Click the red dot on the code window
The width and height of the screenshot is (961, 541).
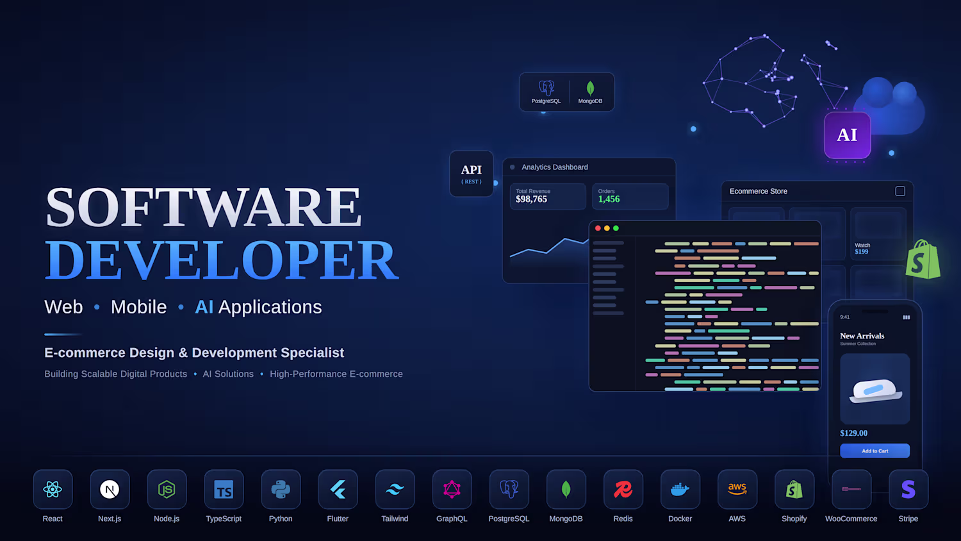click(598, 228)
